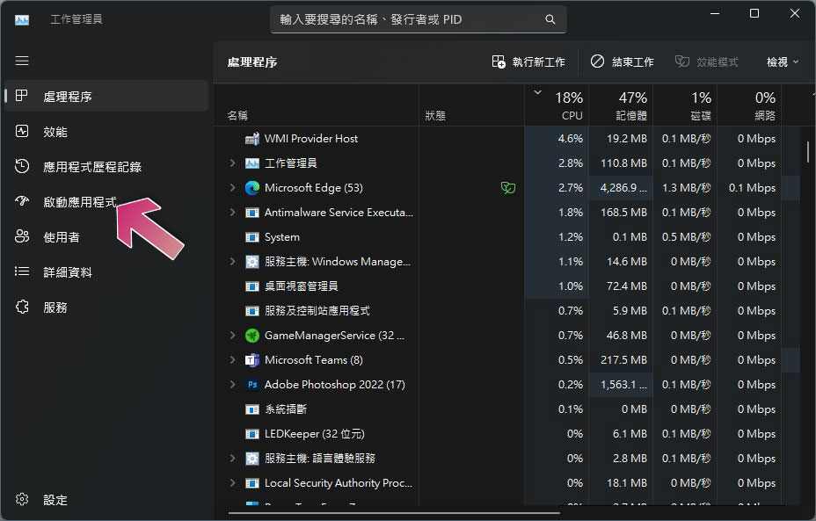
Task: Select the 系統插斷 row
Action: coord(506,409)
